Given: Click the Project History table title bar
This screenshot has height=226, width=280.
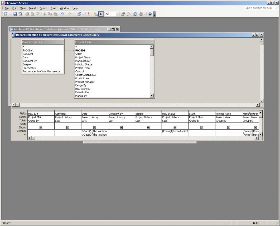Looking at the screenshot, I should (x=43, y=42).
